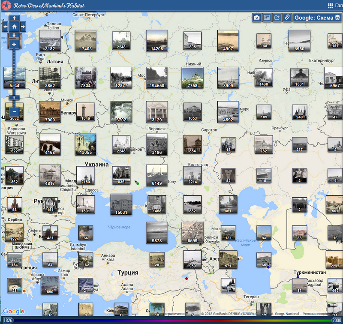Click the red star site logo

6,6
